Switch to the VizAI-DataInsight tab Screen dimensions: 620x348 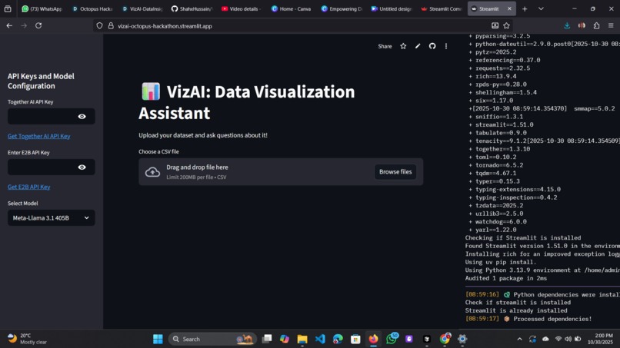[x=143, y=8]
